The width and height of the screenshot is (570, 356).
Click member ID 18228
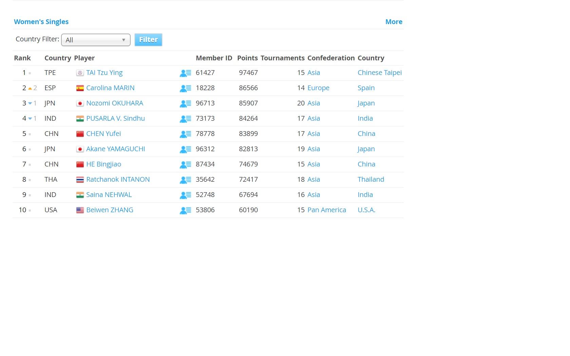[x=205, y=88]
